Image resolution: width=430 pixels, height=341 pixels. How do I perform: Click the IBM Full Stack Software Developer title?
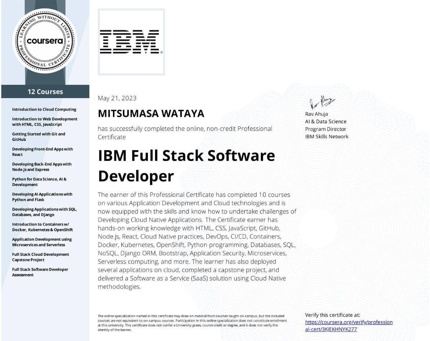point(186,166)
